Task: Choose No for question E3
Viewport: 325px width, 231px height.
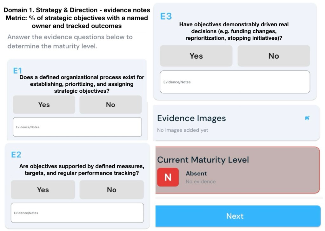Action: tap(274, 56)
